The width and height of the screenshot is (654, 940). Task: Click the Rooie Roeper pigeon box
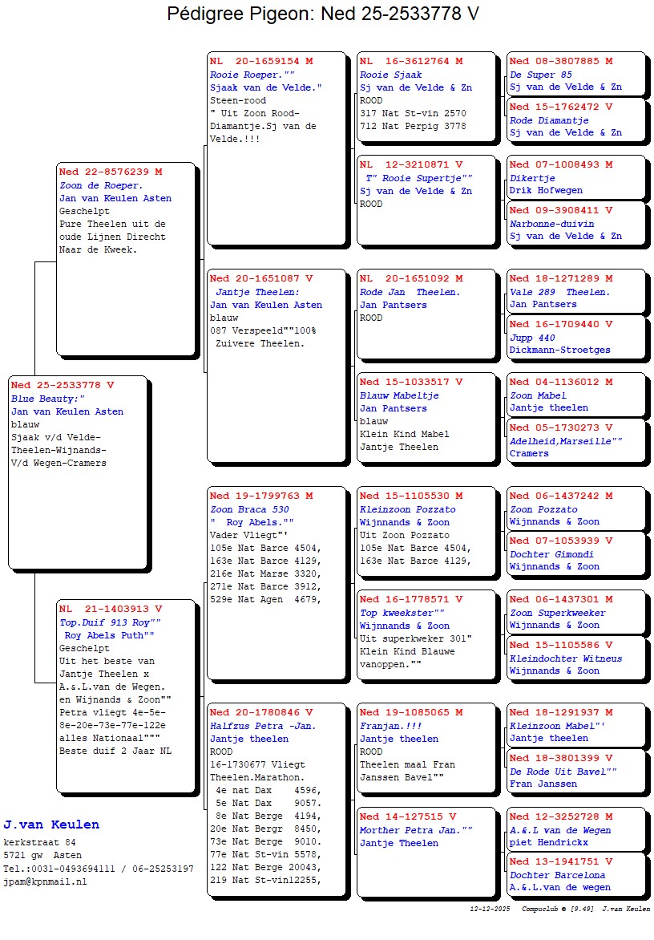(276, 148)
